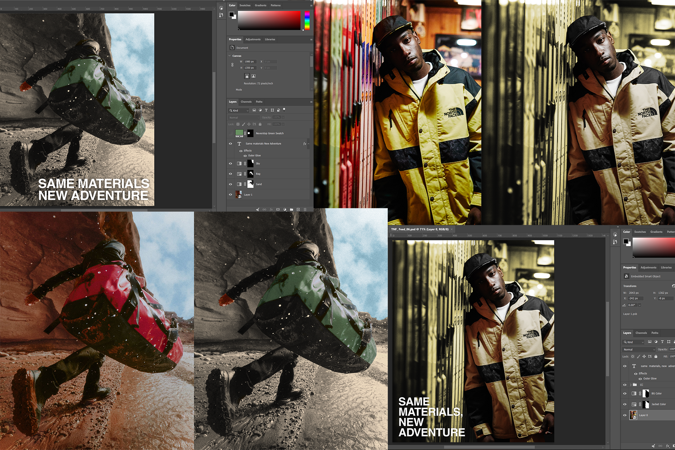Toggle visibility of Layer 0

(625, 415)
